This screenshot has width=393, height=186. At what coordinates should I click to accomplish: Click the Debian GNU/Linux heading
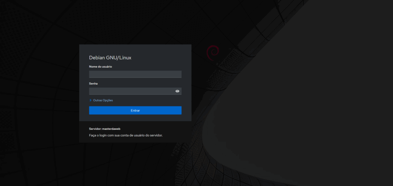coord(110,58)
